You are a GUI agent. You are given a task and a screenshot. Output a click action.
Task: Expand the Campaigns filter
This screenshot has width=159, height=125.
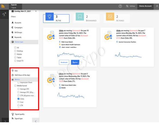[17, 28]
